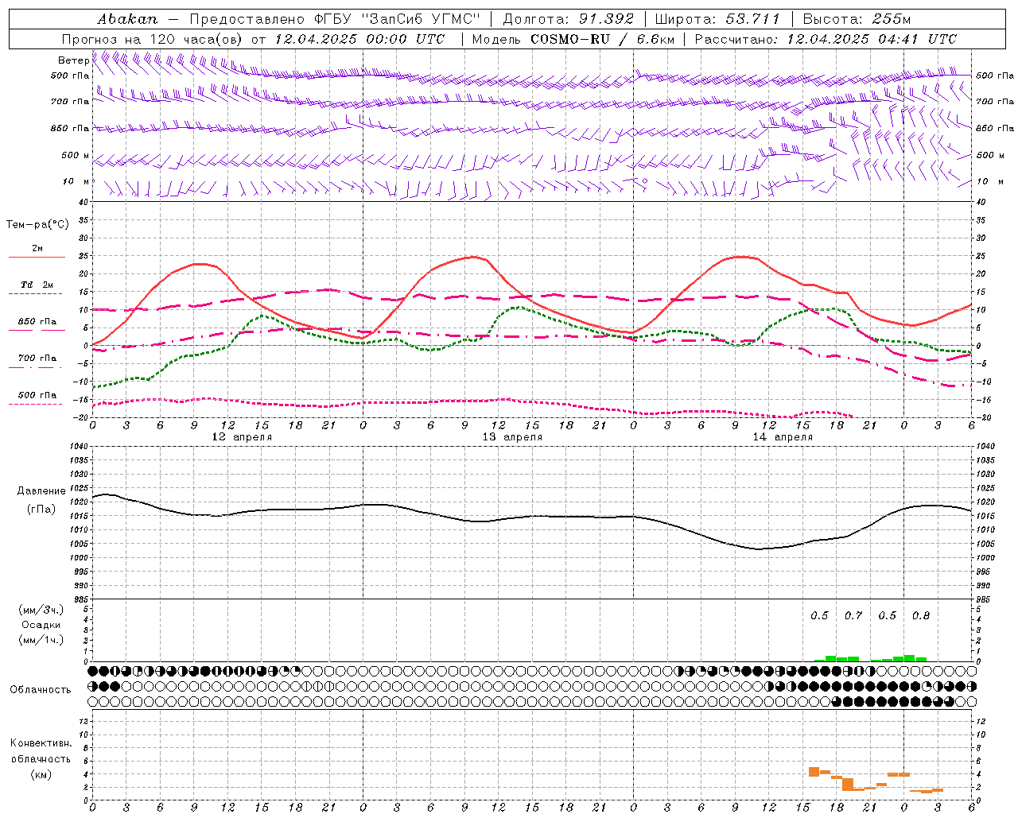Click the 1040 value on the pressure left axis

pyautogui.click(x=78, y=447)
